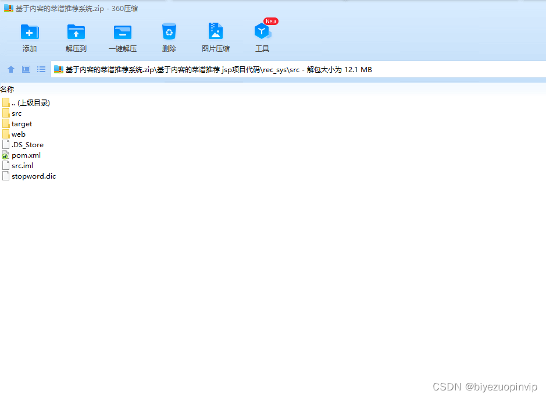The height and width of the screenshot is (398, 546).
Task: Select the pom.xml file
Action: 22,155
